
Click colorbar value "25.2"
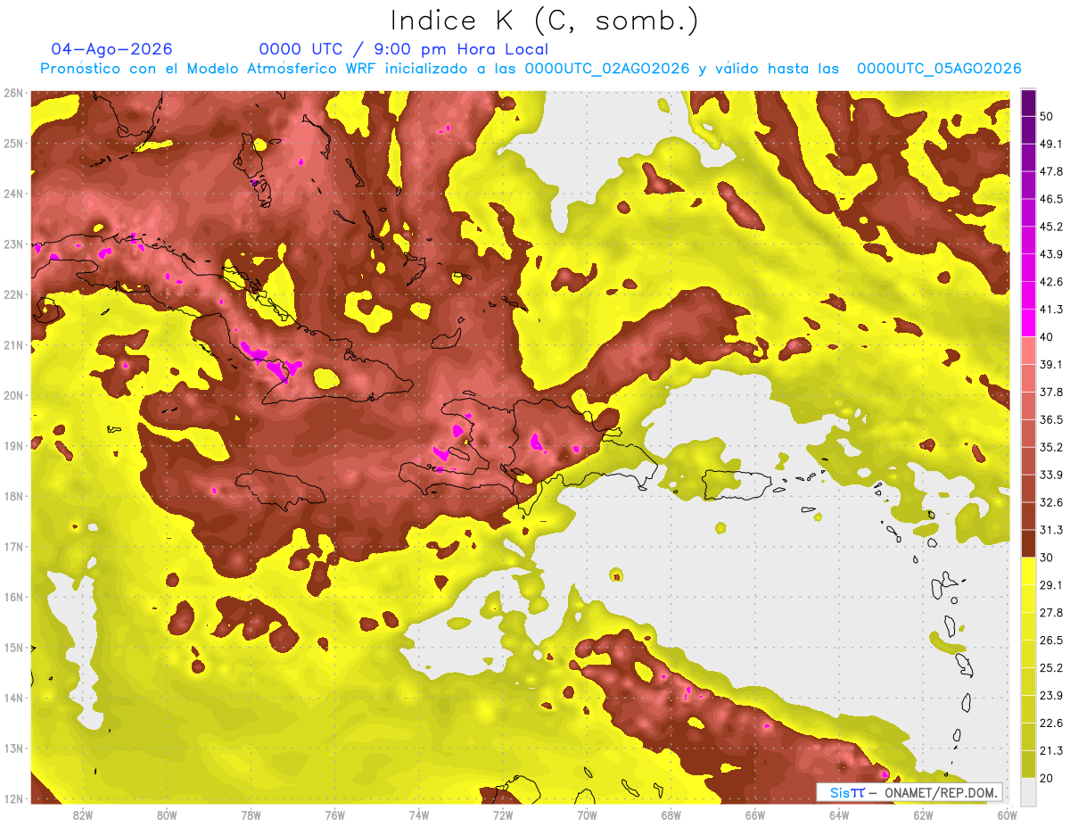[x=1051, y=668]
